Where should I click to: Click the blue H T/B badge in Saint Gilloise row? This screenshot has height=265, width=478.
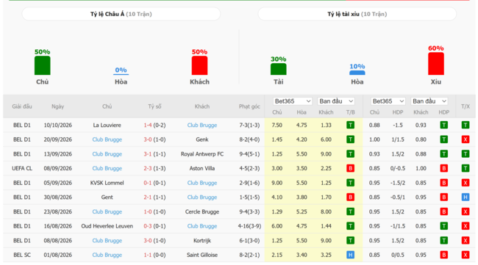click(x=350, y=255)
